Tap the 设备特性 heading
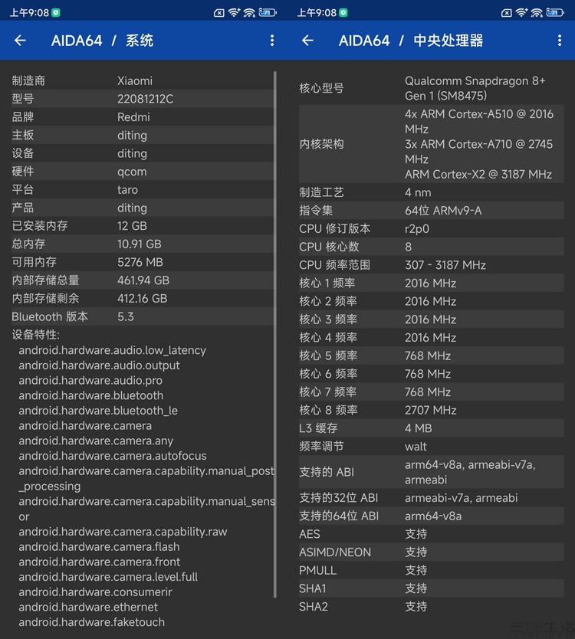 tap(35, 335)
